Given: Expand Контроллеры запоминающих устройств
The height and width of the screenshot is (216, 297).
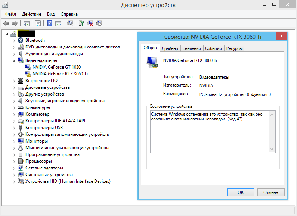Looking at the screenshot, I should [14, 135].
